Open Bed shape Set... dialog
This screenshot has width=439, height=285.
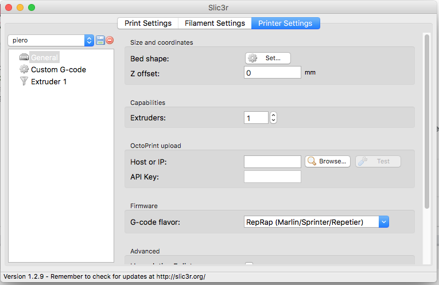268,58
